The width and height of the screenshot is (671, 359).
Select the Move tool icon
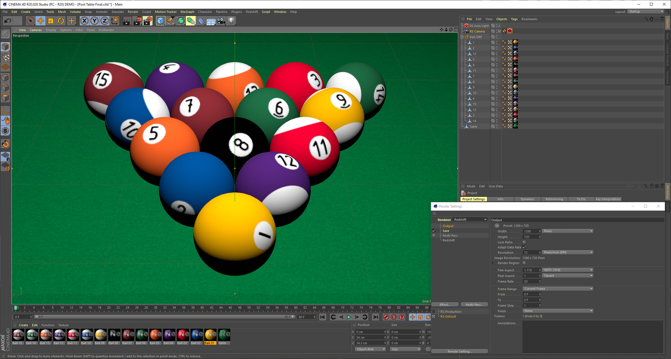click(x=41, y=21)
